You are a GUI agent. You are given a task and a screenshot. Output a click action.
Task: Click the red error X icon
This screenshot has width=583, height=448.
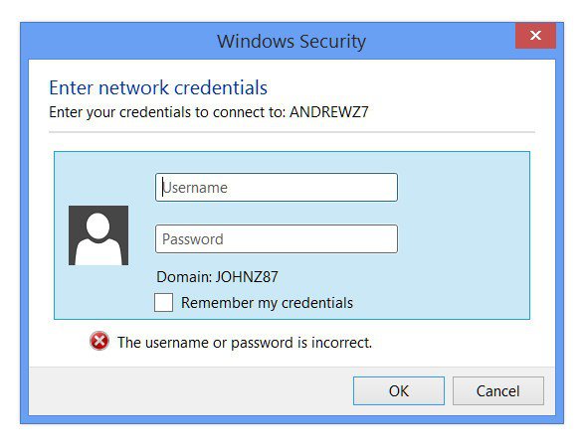tap(99, 341)
